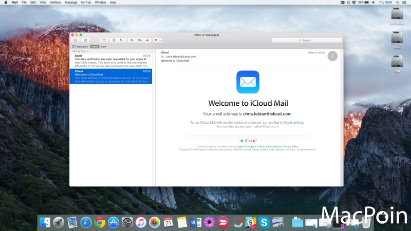
Task: Delete message using the trash toolbar icon
Action: (x=114, y=40)
